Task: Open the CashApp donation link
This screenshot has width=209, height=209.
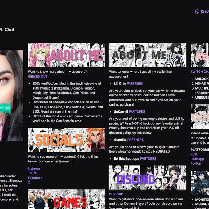Action: tap(197, 159)
